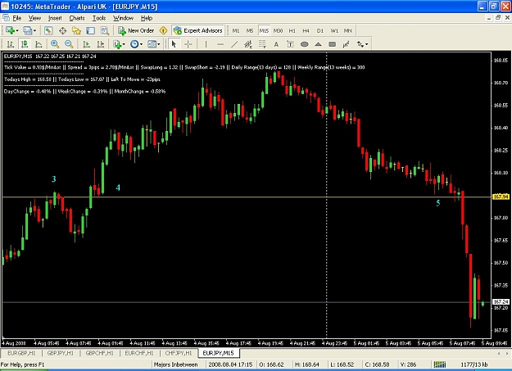Switch chart to bar chart mode
Image resolution: width=512 pixels, height=371 pixels.
tap(11, 43)
